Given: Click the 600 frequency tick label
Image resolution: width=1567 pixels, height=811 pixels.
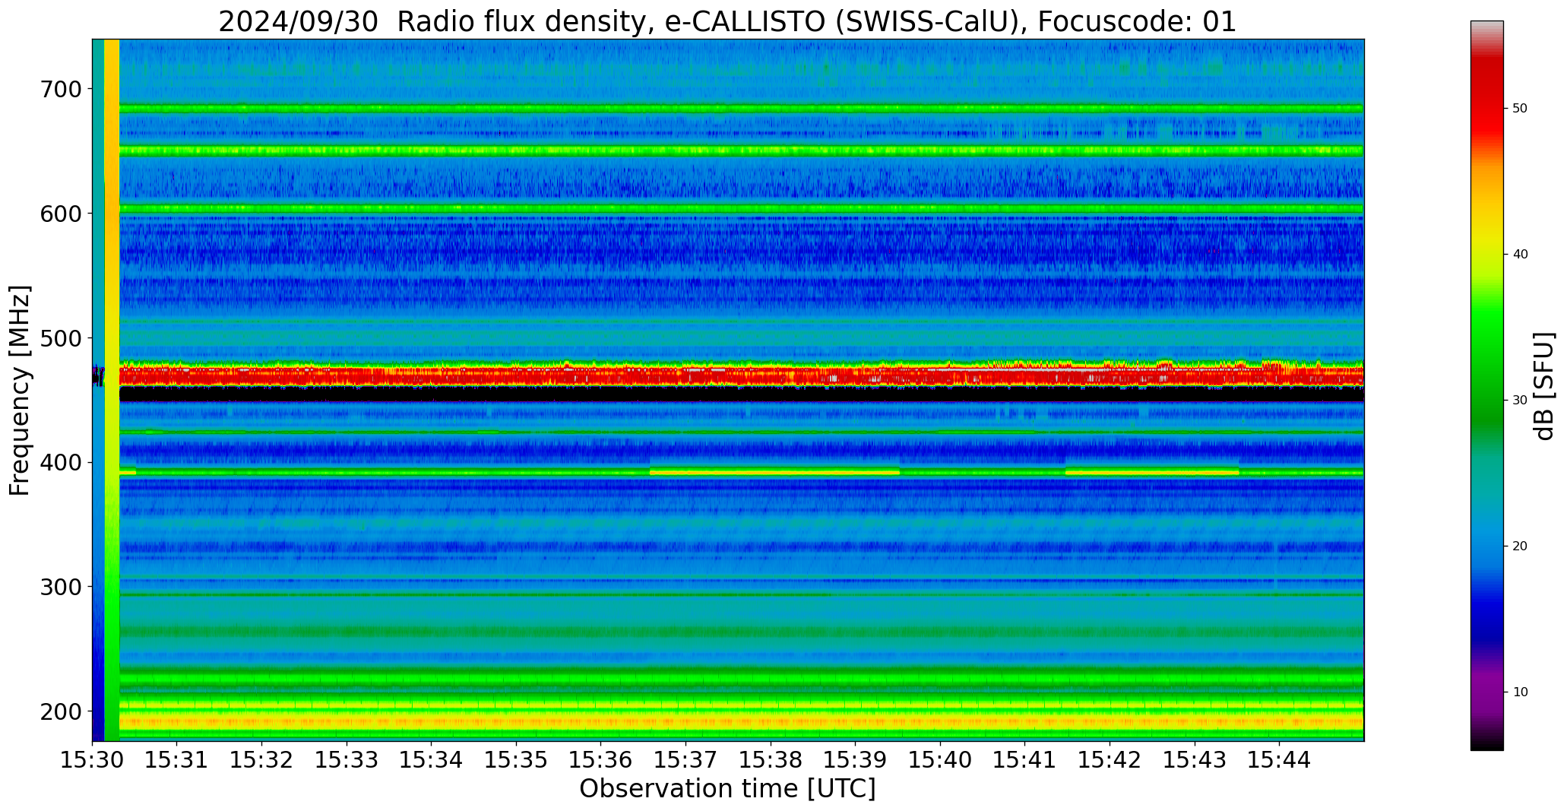Looking at the screenshot, I should tap(60, 214).
